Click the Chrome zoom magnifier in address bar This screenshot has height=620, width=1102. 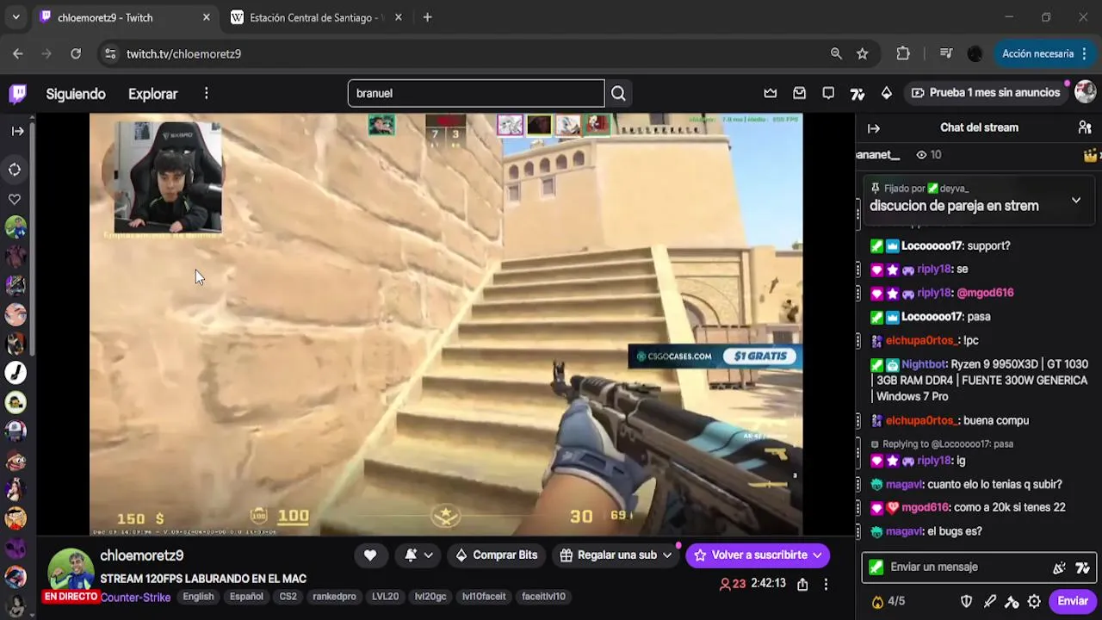point(836,53)
